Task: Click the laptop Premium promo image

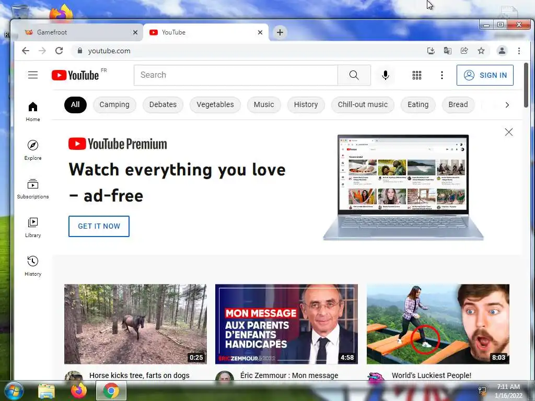Action: [403, 187]
